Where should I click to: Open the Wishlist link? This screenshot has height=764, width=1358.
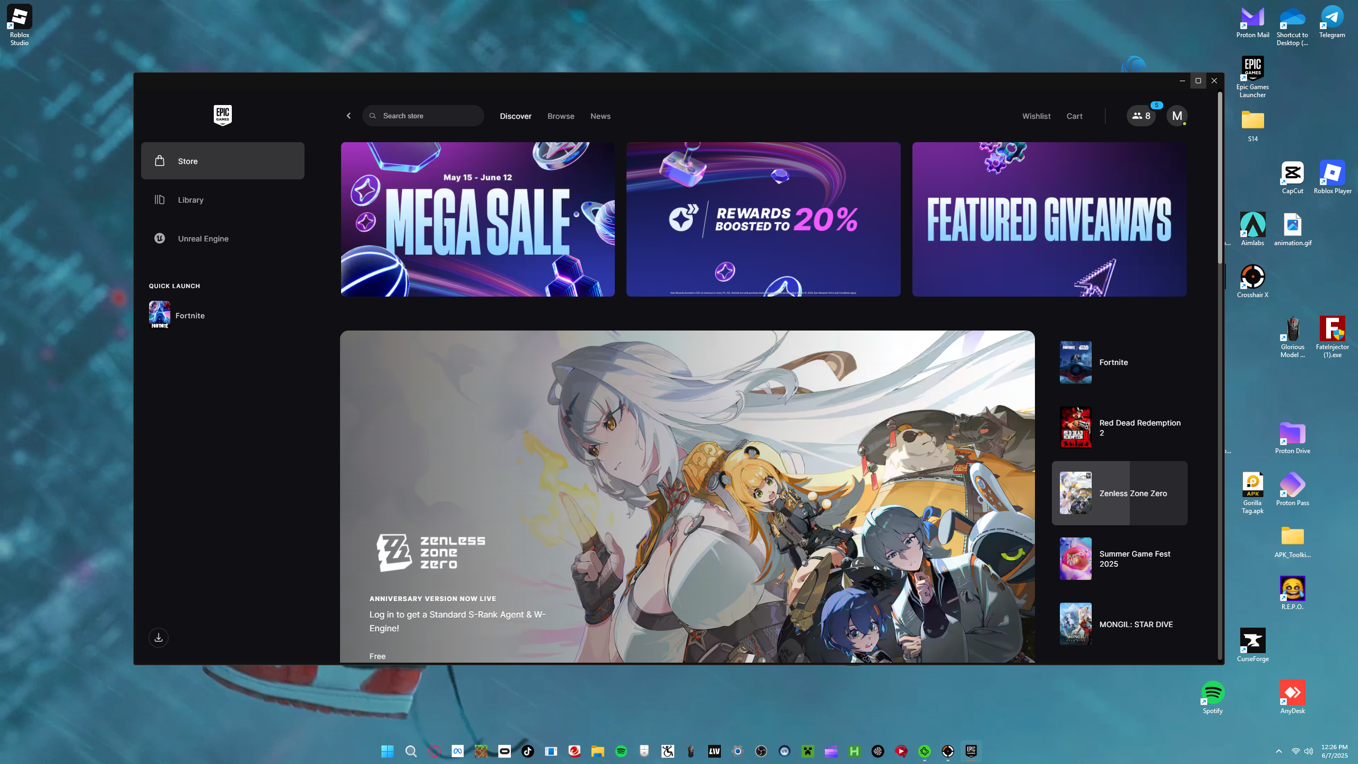point(1036,116)
